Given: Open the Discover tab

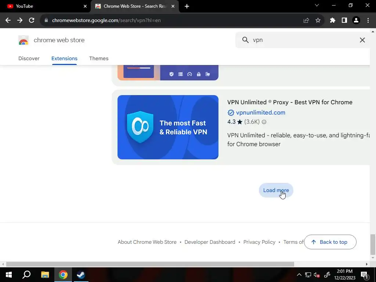Looking at the screenshot, I should (29, 58).
